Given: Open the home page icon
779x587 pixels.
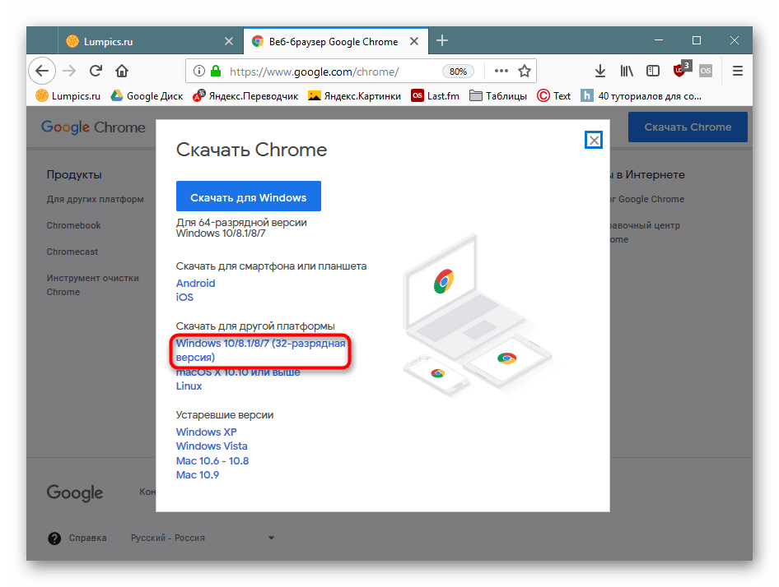Looking at the screenshot, I should point(122,71).
